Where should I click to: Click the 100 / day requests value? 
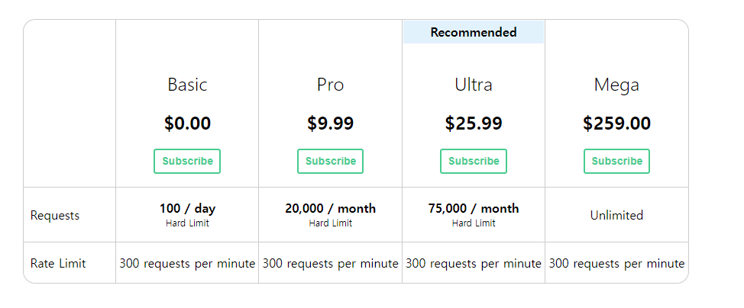tap(187, 208)
